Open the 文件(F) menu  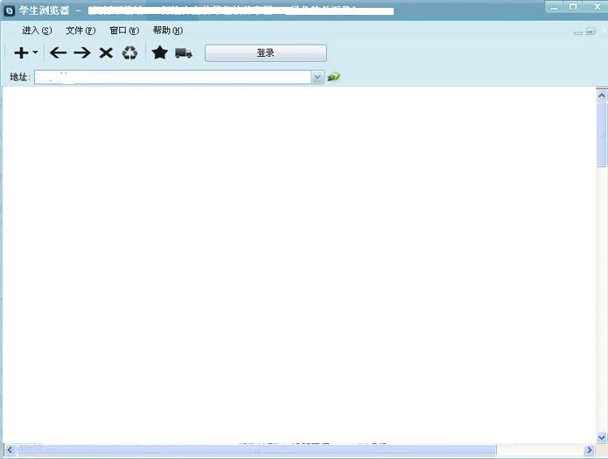tap(80, 31)
